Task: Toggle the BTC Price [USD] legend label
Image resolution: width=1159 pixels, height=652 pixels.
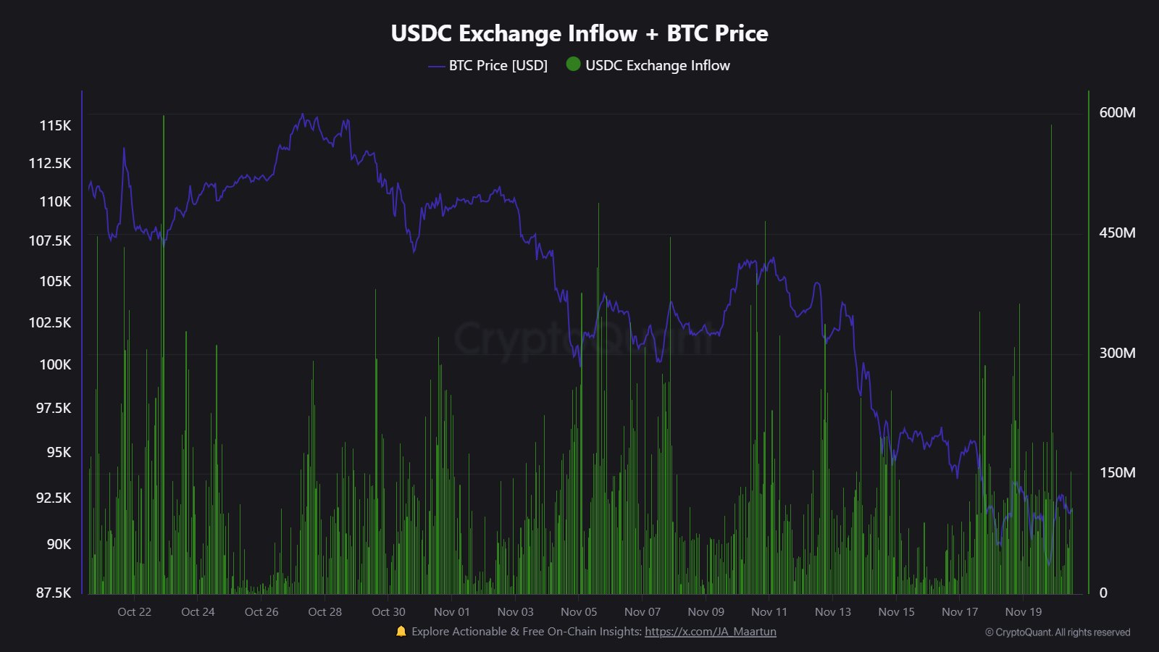Action: [498, 66]
